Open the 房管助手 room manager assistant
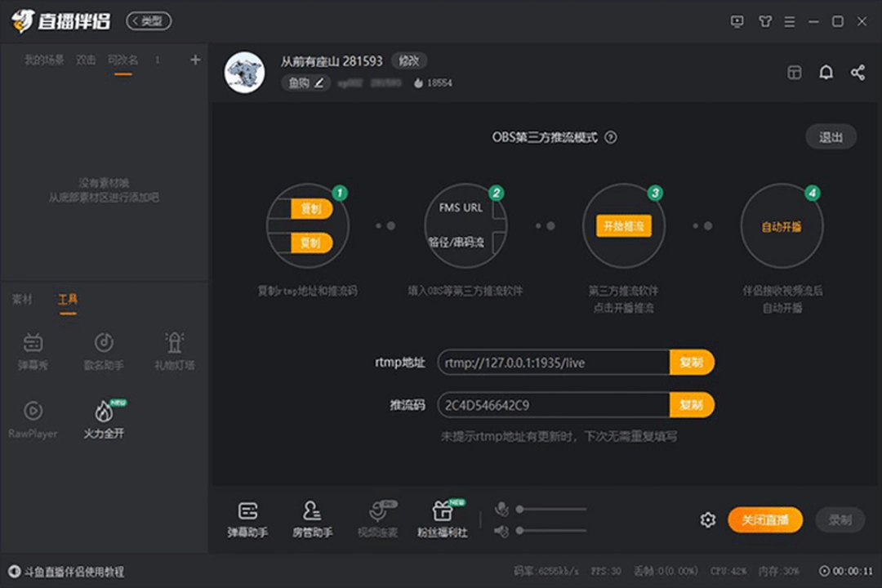The image size is (882, 588). (x=312, y=518)
